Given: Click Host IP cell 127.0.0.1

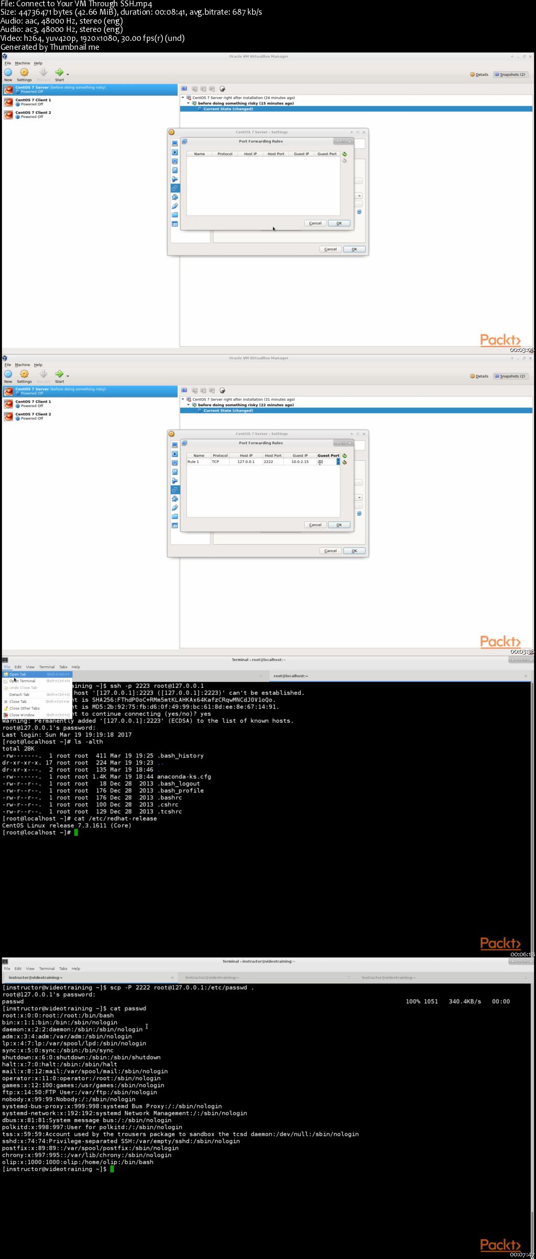Looking at the screenshot, I should pos(246,462).
